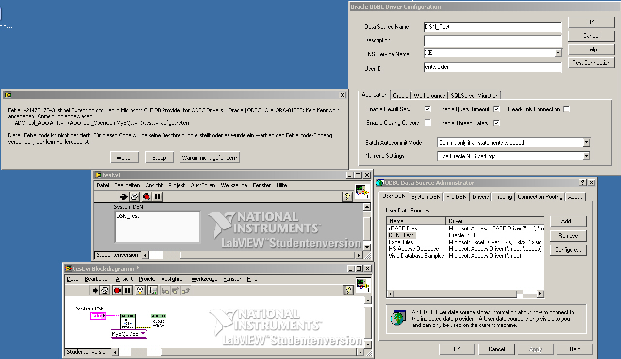Open Werkzeuge menu in Blockdiagramm window
621x359 pixels.
point(205,279)
